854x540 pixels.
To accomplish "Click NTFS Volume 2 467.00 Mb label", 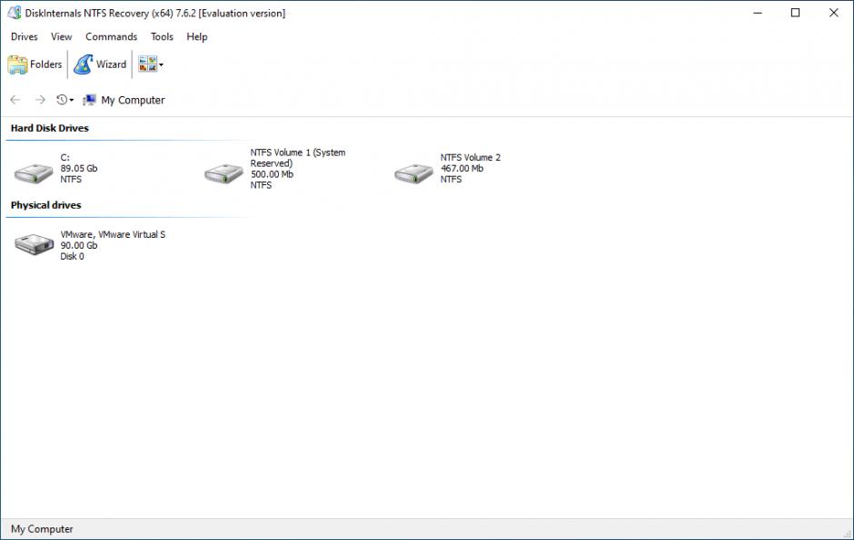I will [470, 168].
